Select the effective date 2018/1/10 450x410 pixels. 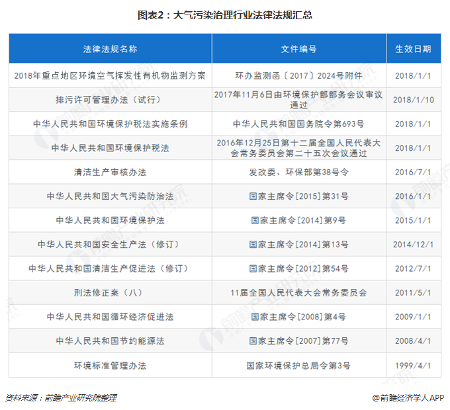pos(413,100)
